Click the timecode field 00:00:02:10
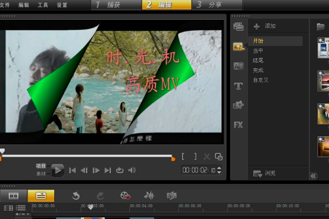This screenshot has width=329, height=219. (198, 170)
